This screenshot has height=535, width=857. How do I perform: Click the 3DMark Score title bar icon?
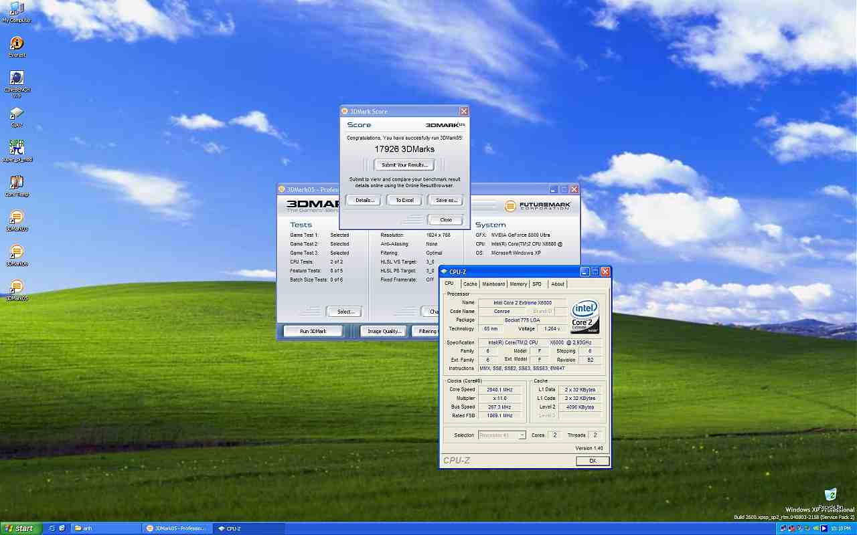345,111
